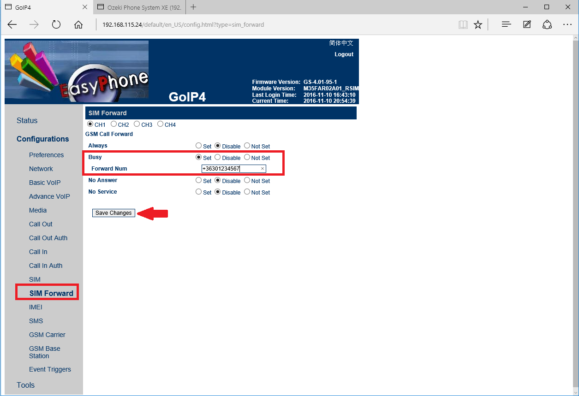Open the Configurations menu section
The image size is (579, 396).
point(42,139)
